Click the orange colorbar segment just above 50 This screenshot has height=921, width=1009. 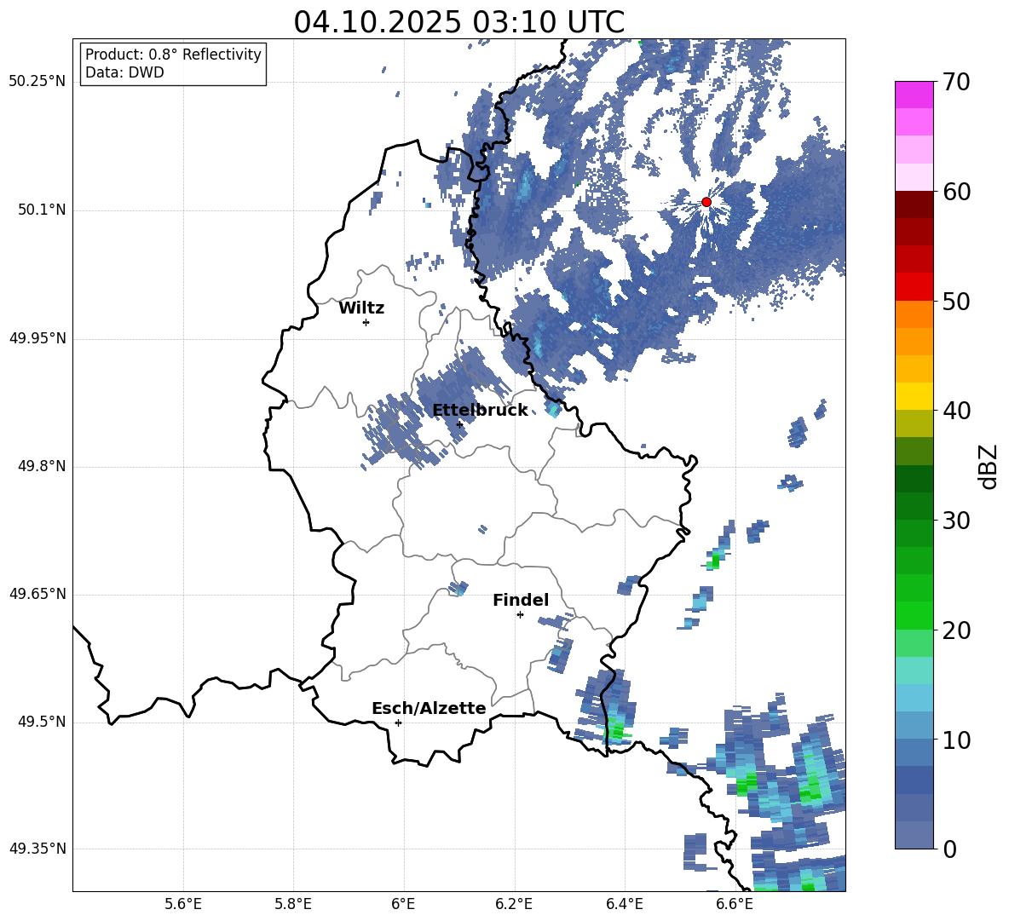click(x=914, y=314)
